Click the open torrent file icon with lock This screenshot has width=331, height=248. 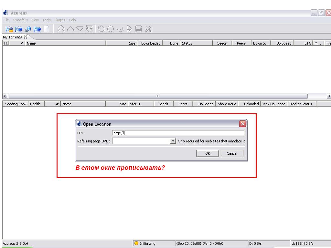pos(9,29)
